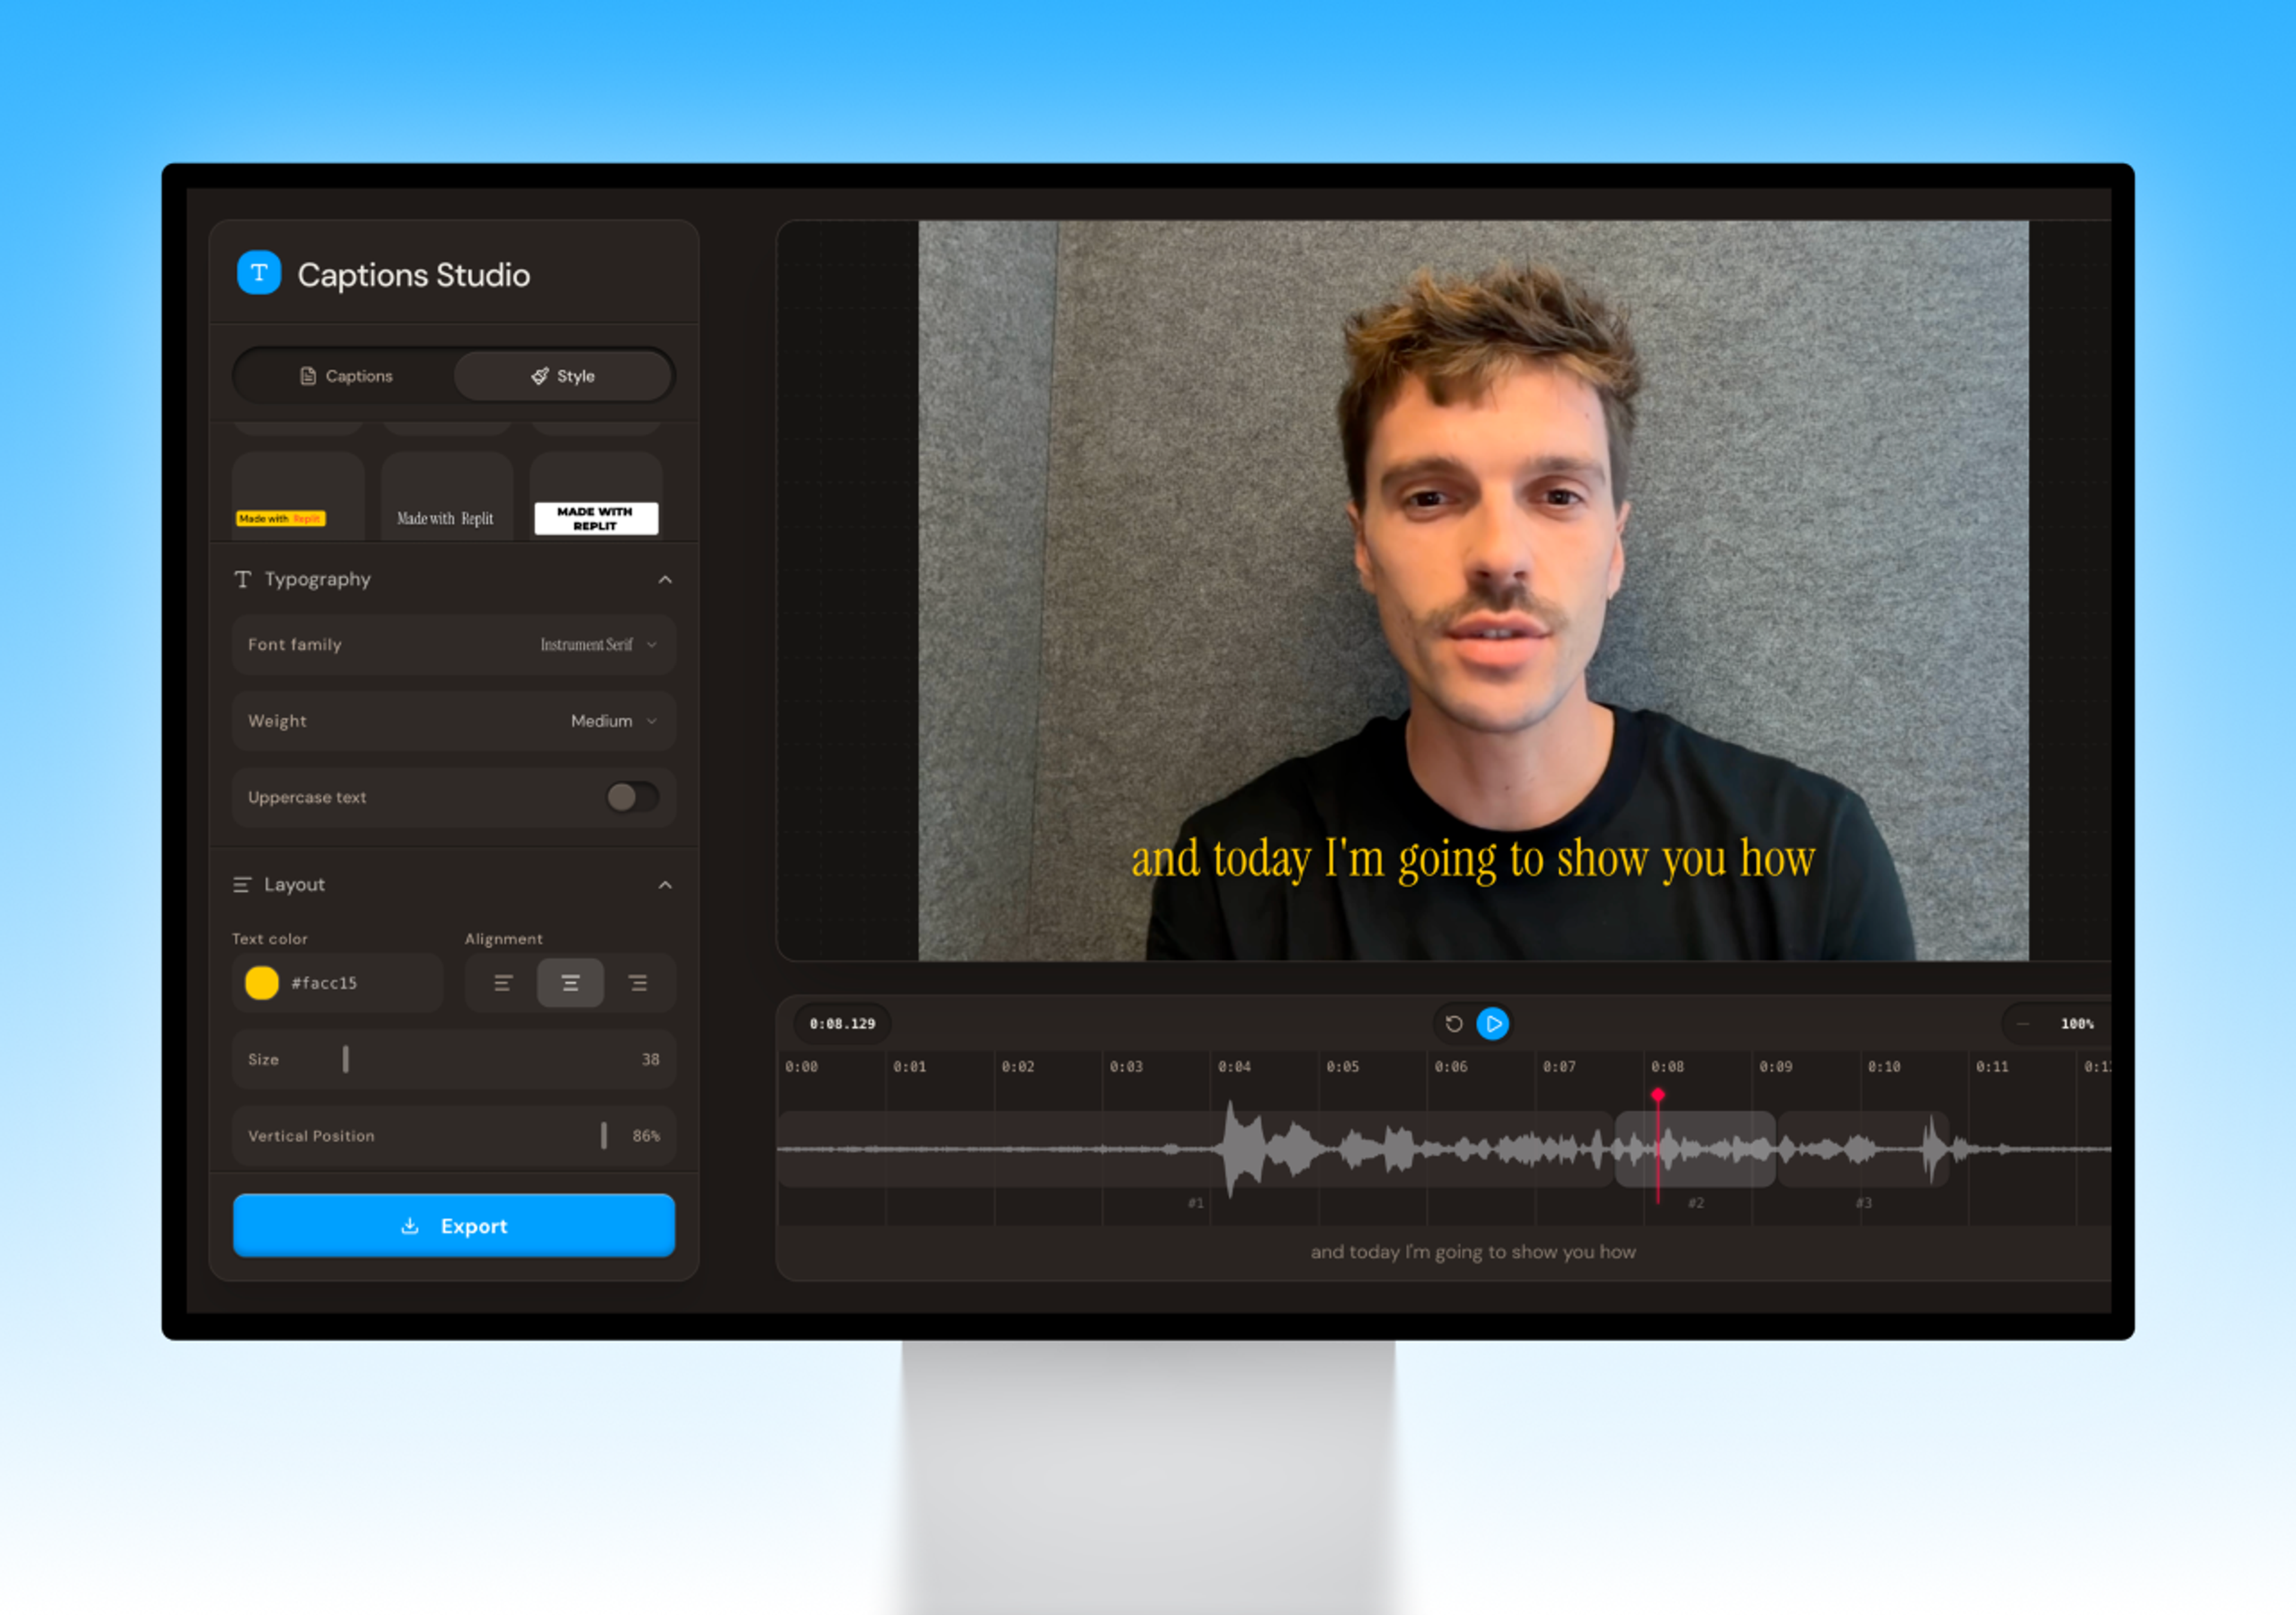
Task: Click the 100% zoom level text
Action: (x=2077, y=1025)
